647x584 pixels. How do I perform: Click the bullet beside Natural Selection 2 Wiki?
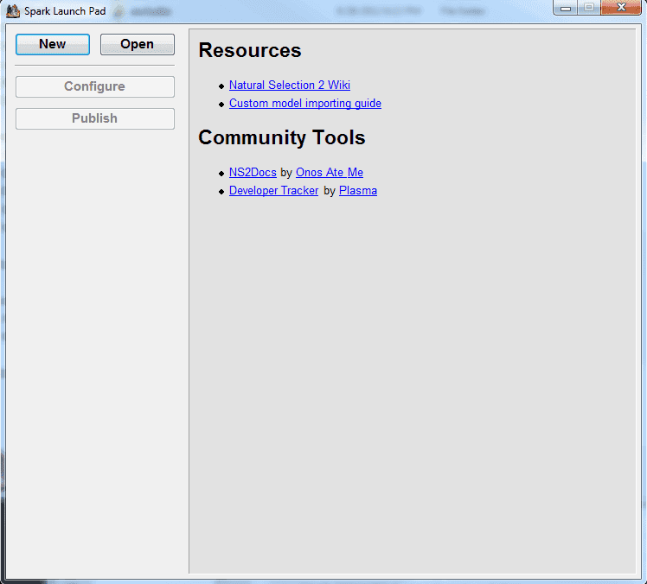pos(221,86)
